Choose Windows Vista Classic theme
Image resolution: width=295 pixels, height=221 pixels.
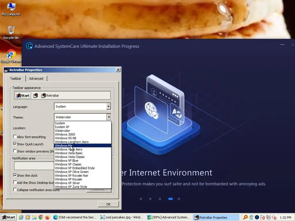click(83, 157)
